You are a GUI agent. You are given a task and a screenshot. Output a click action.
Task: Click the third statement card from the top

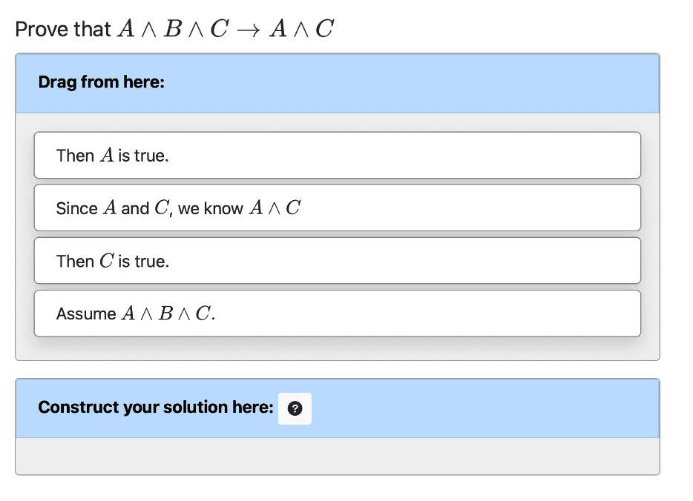(338, 260)
